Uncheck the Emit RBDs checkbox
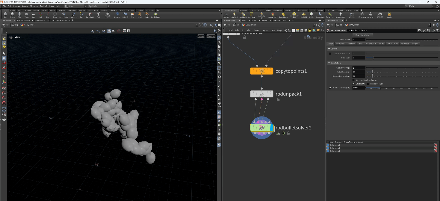 (353, 84)
